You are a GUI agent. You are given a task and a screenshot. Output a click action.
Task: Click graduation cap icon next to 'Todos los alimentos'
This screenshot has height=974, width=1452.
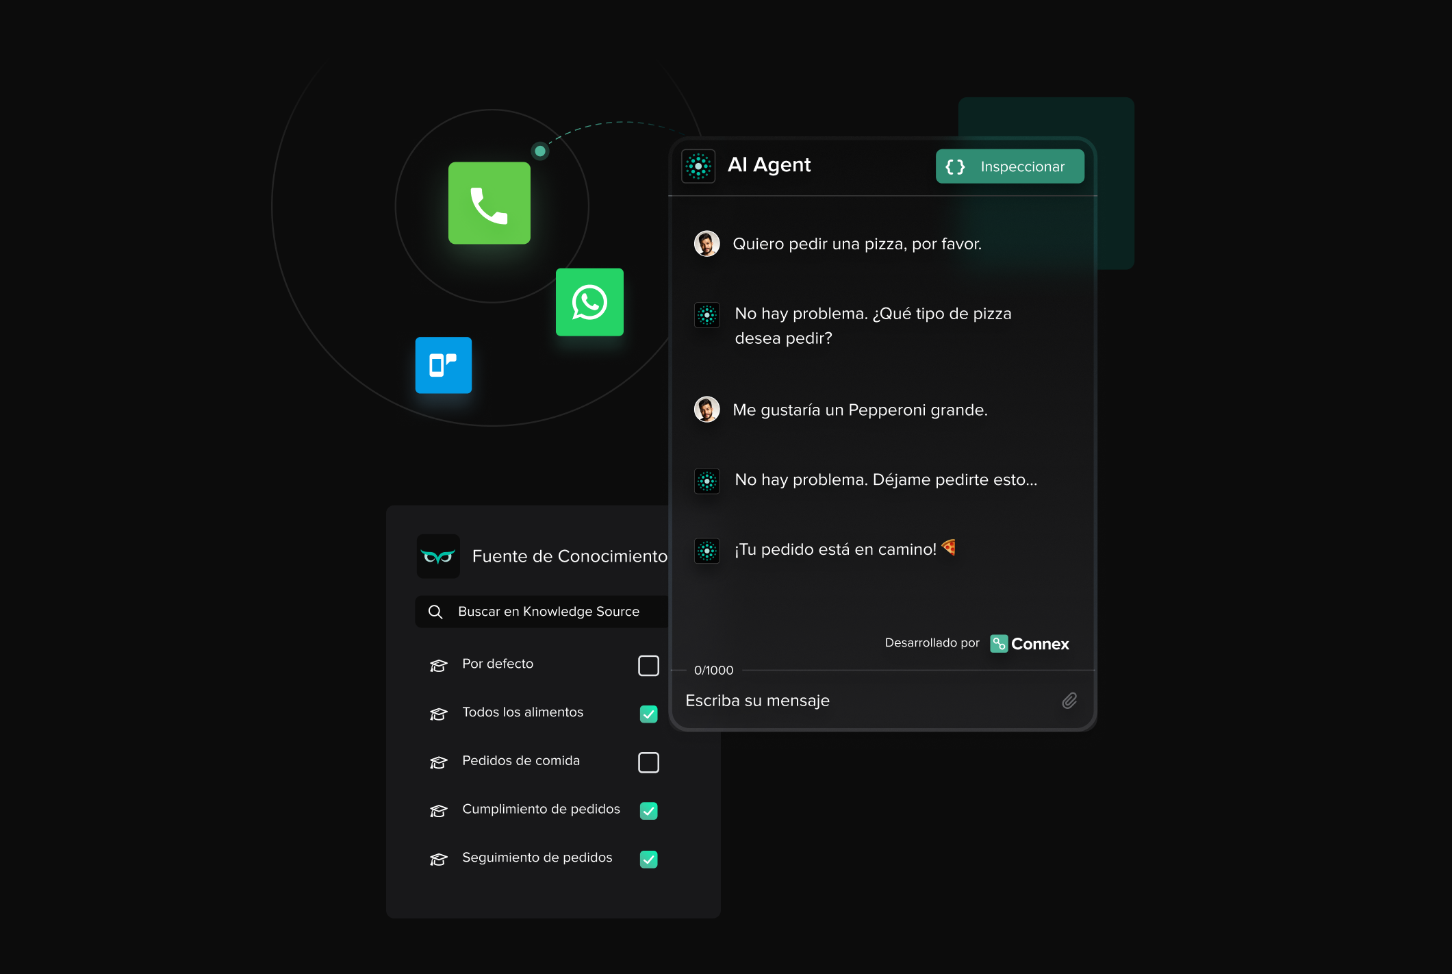pyautogui.click(x=438, y=714)
